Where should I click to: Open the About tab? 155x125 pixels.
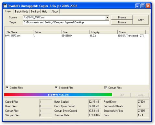[x=55, y=12]
